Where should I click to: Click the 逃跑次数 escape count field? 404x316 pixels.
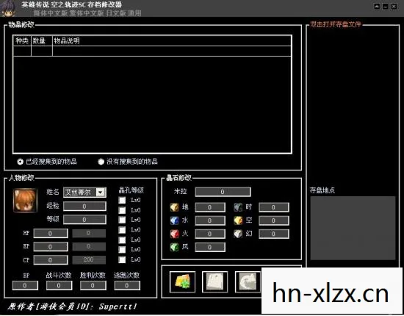[127, 285]
